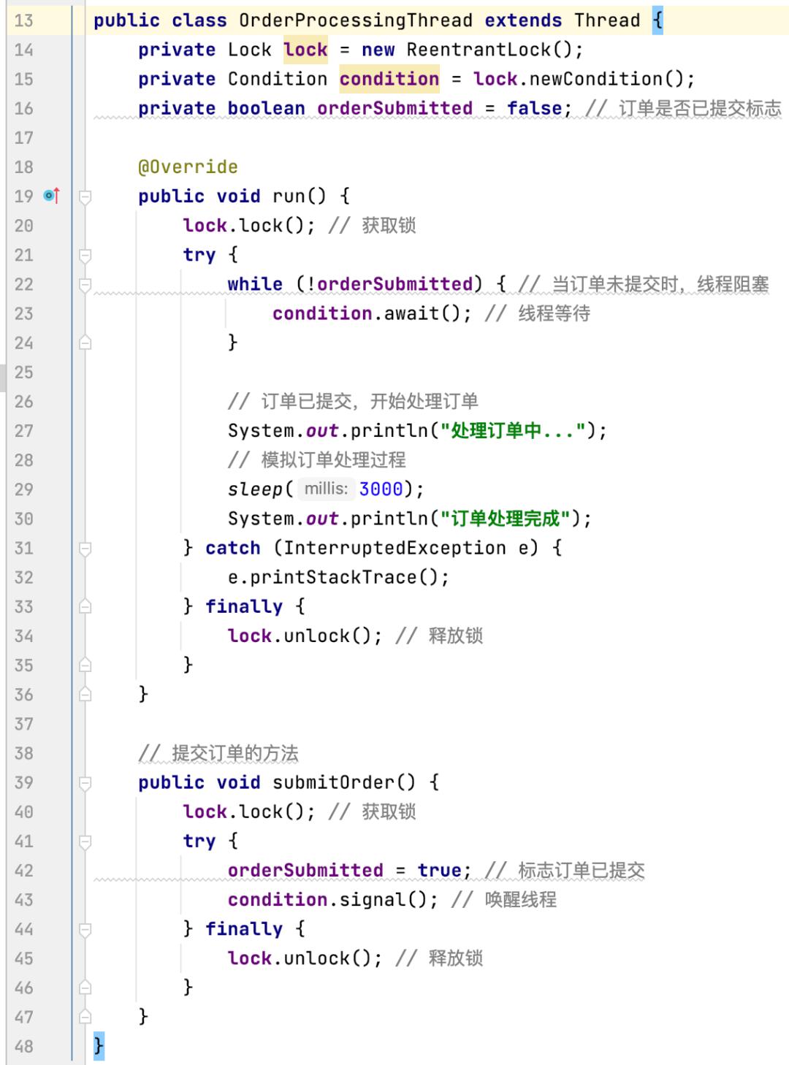Collapse the finally fold on line 44
Screen dimensions: 789x1065
[x=85, y=929]
